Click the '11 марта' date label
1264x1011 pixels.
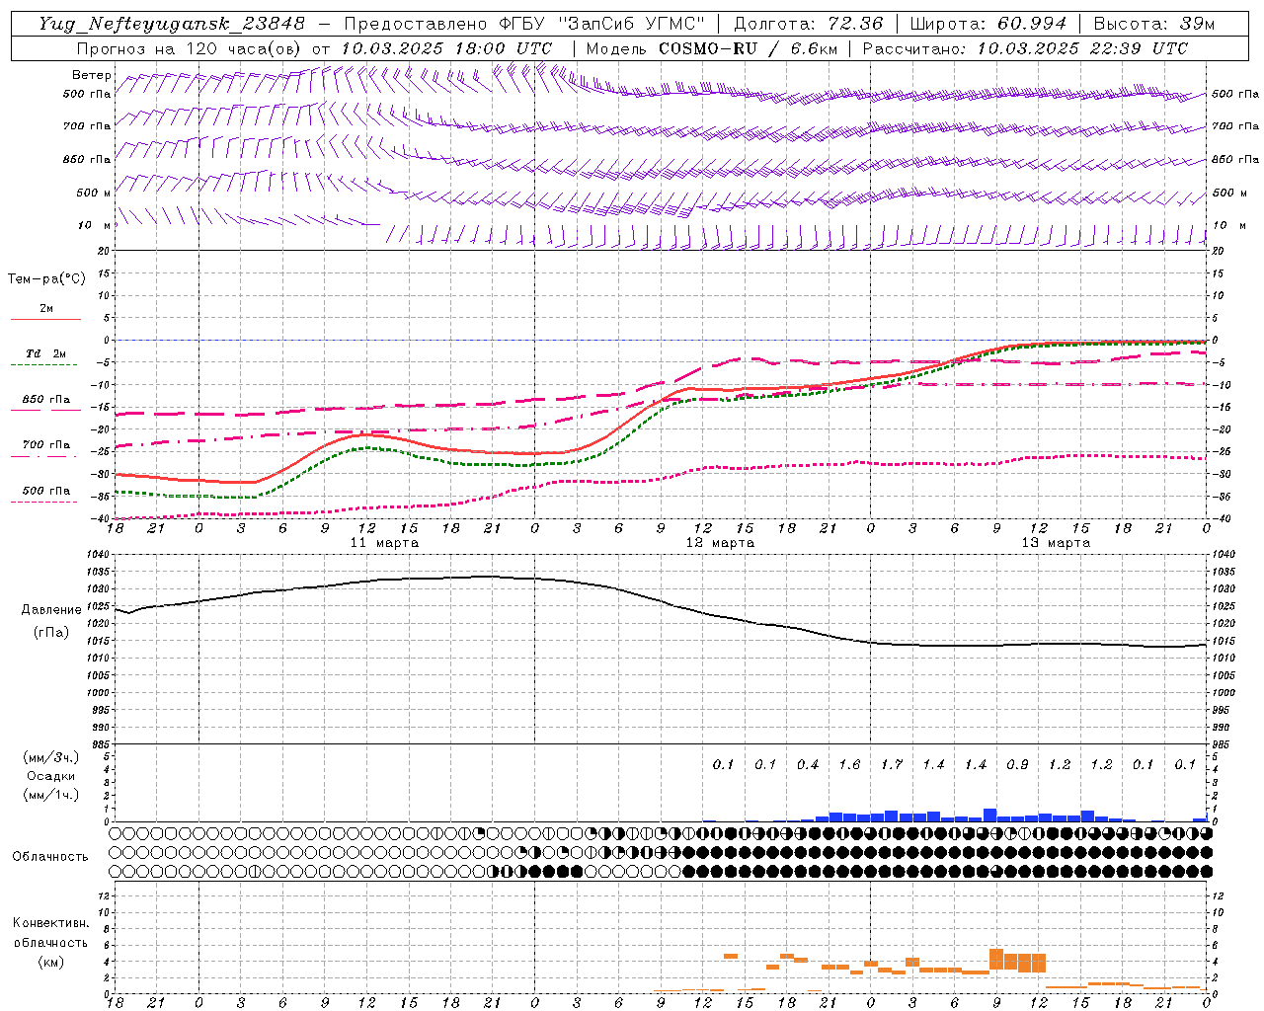point(384,543)
